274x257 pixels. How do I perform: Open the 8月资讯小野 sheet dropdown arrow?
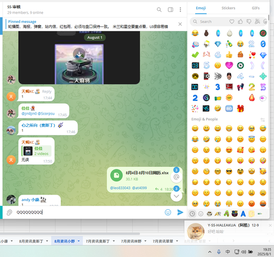[x=79, y=241]
